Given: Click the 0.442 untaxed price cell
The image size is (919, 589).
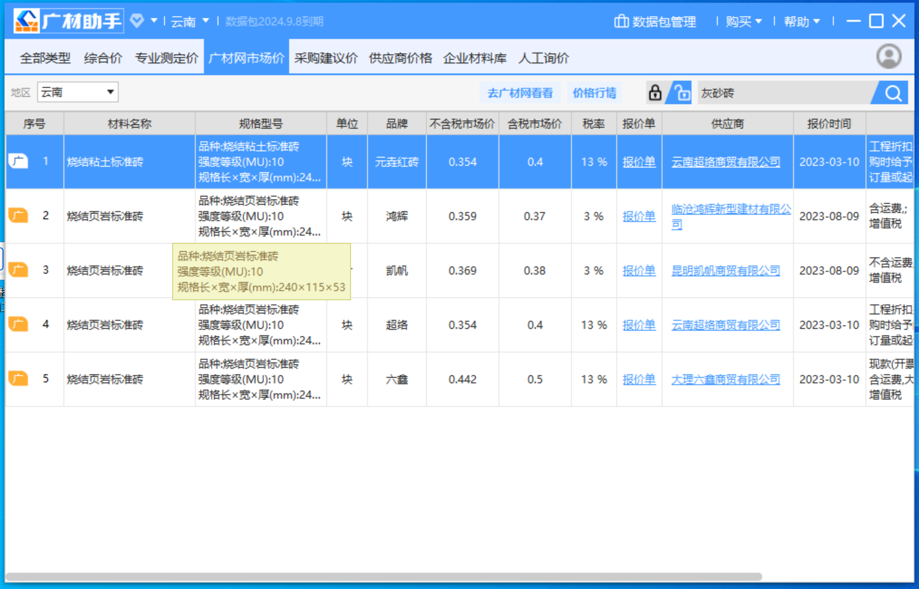Looking at the screenshot, I should point(463,379).
